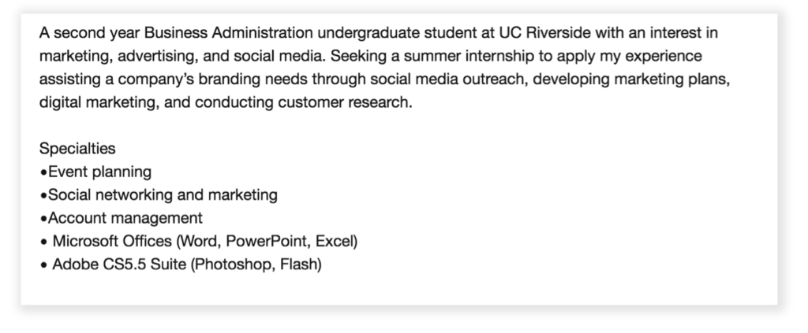Click 'Microsoft Offices' bullet text

click(x=112, y=241)
